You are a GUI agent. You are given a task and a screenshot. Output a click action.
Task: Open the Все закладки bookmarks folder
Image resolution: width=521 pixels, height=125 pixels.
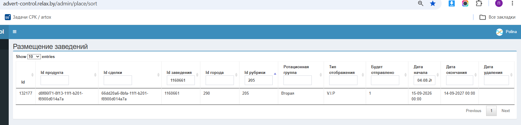(498, 17)
